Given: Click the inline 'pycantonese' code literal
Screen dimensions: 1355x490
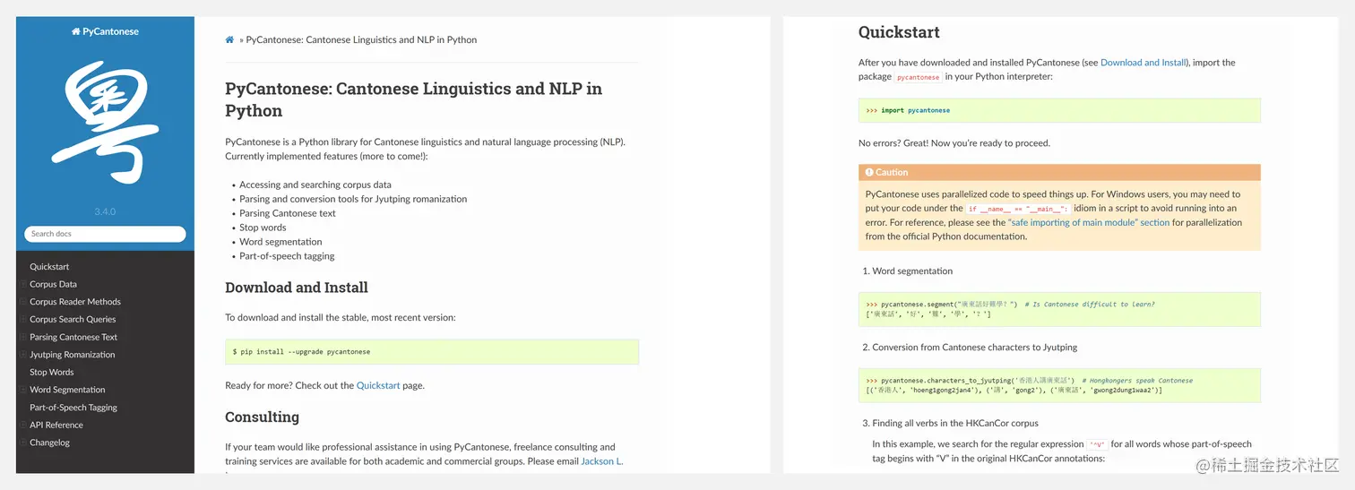Looking at the screenshot, I should click(x=918, y=77).
